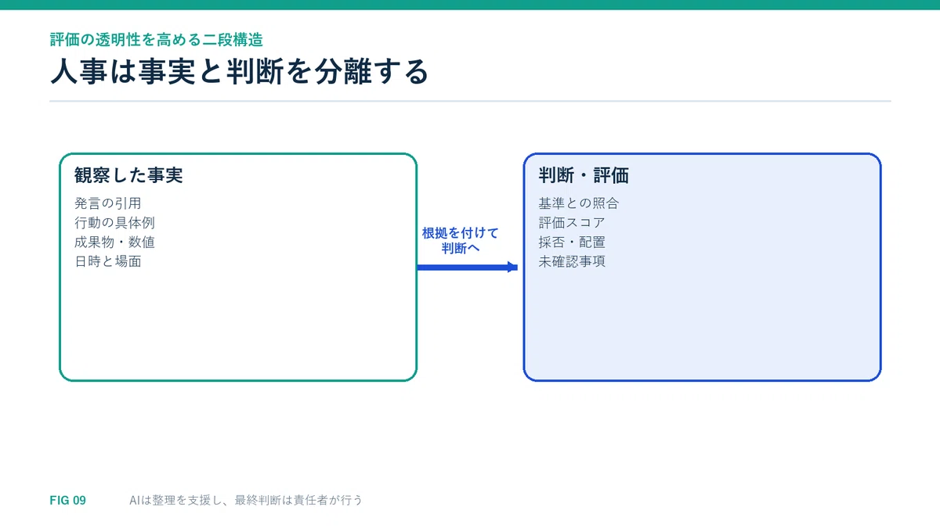This screenshot has width=940, height=528.
Task: Click the subtitle 評価の透明性を高める二段構造
Action: tap(156, 40)
